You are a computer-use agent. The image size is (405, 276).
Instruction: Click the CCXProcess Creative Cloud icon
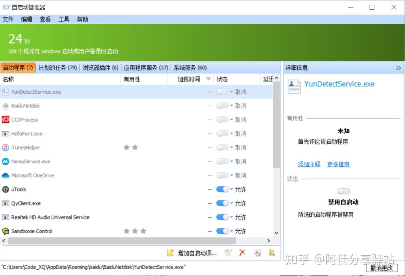[x=5, y=120]
